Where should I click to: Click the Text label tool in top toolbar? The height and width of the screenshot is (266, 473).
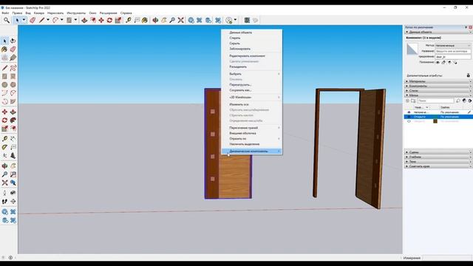pos(137,20)
